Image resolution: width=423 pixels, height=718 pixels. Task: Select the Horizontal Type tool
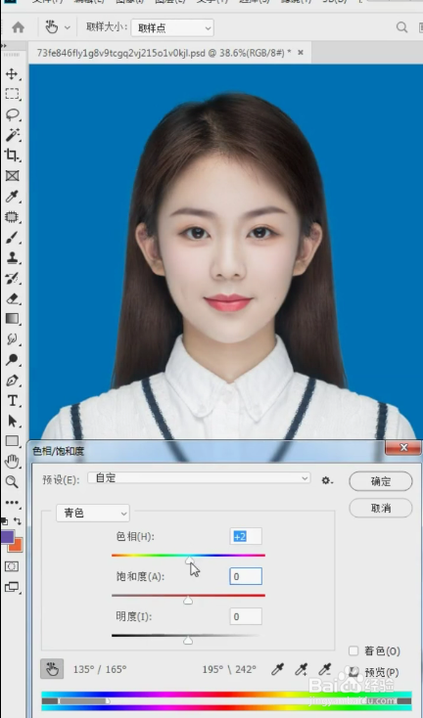(x=12, y=401)
